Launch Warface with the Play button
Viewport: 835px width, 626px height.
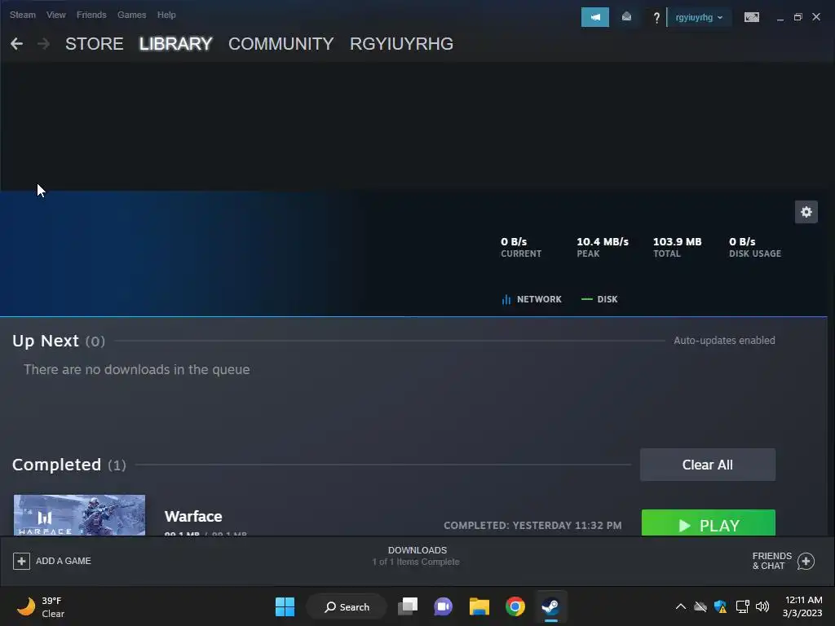tap(709, 522)
